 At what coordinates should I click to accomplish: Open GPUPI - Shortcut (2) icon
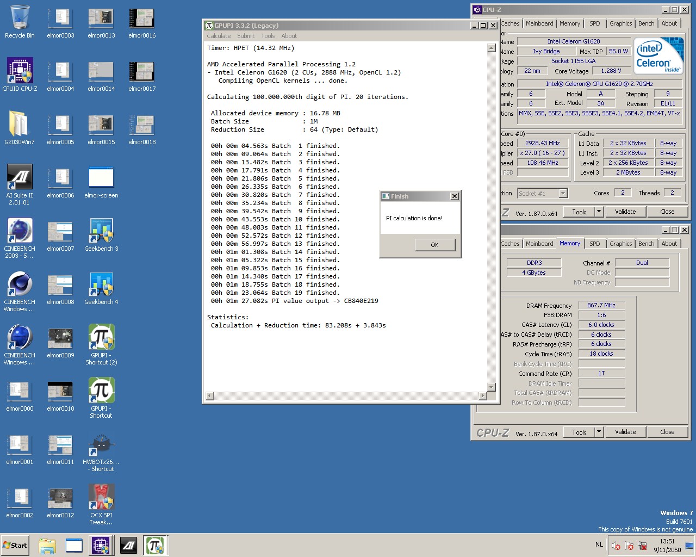point(101,345)
